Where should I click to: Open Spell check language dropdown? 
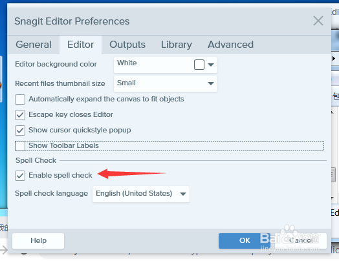point(141,194)
